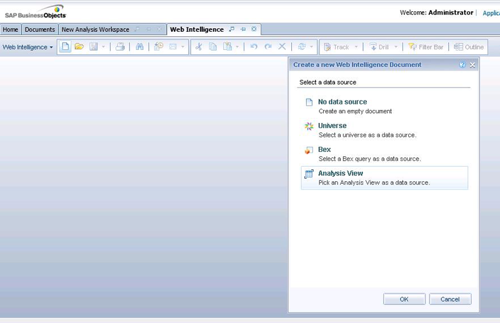Select Universe as data source

tap(384, 130)
